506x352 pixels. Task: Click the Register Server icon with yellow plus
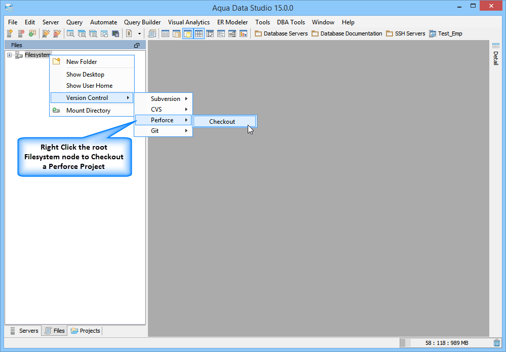pos(10,33)
